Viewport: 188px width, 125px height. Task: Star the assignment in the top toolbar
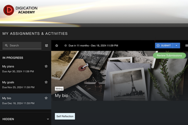[57, 46]
